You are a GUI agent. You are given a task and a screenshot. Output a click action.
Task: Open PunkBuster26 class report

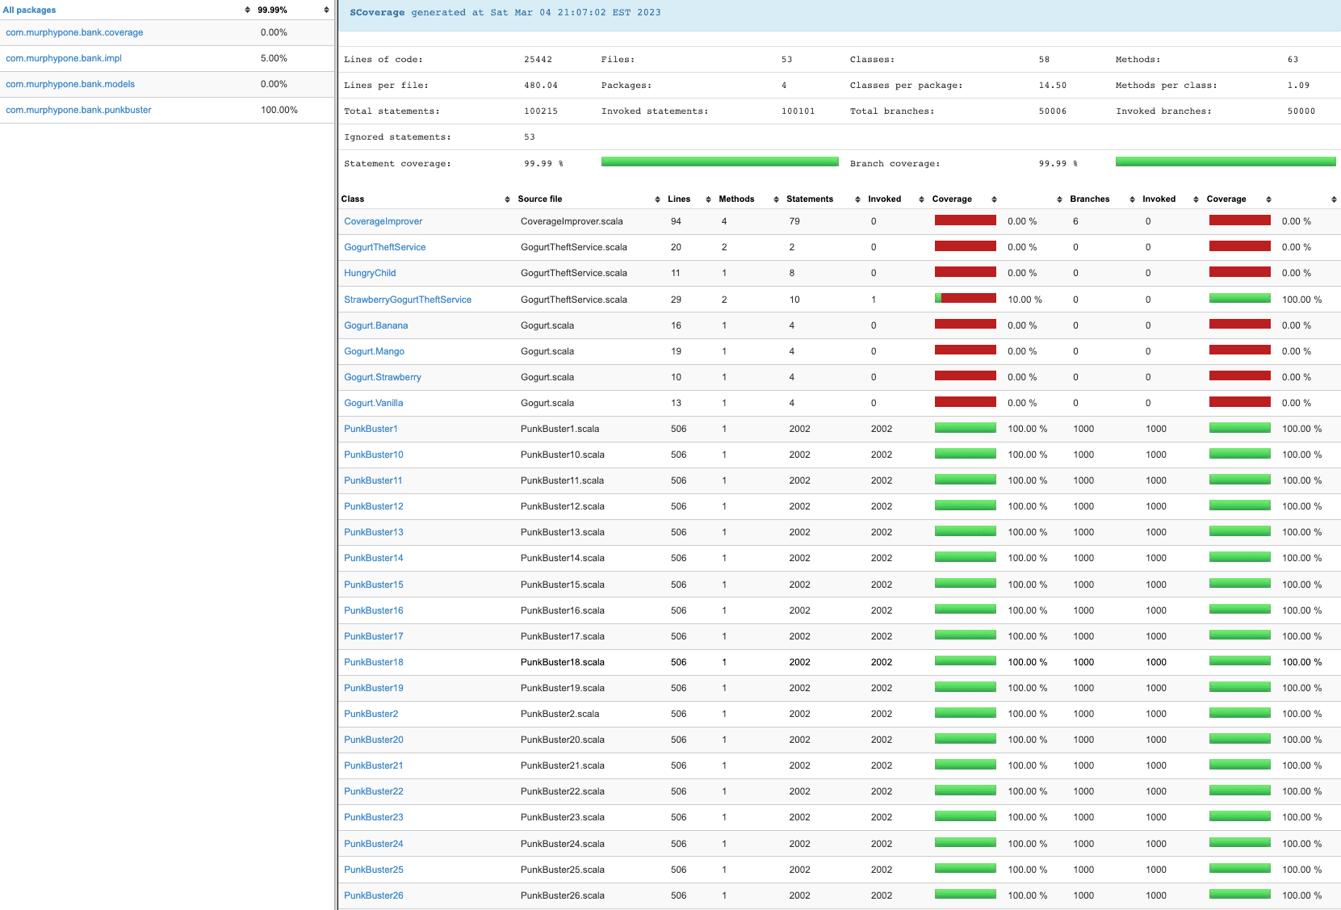pos(374,895)
